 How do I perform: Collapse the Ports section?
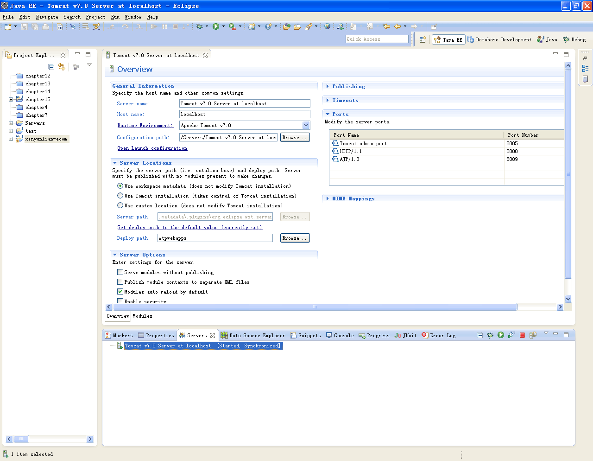pos(328,114)
